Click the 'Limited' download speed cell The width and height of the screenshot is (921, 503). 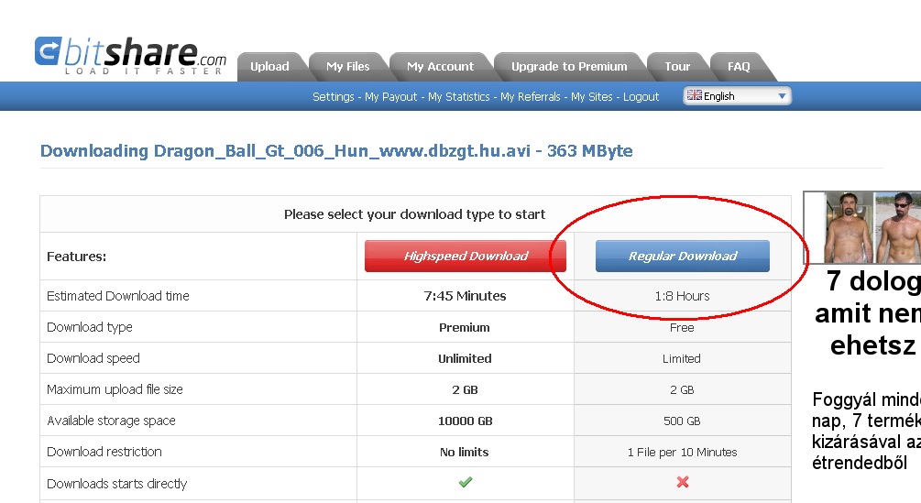pyautogui.click(x=681, y=358)
